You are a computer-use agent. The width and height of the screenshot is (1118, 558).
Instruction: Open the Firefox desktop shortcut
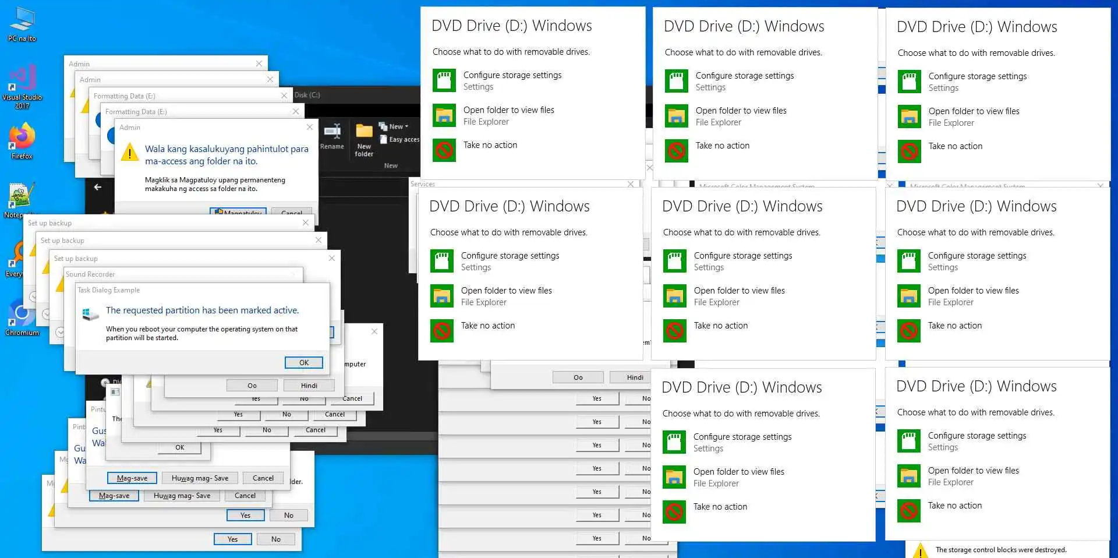click(x=22, y=141)
